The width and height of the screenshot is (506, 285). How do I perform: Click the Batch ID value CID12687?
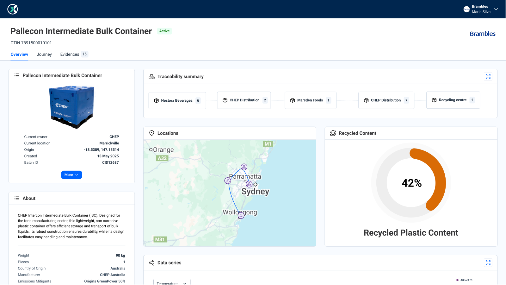pyautogui.click(x=110, y=162)
